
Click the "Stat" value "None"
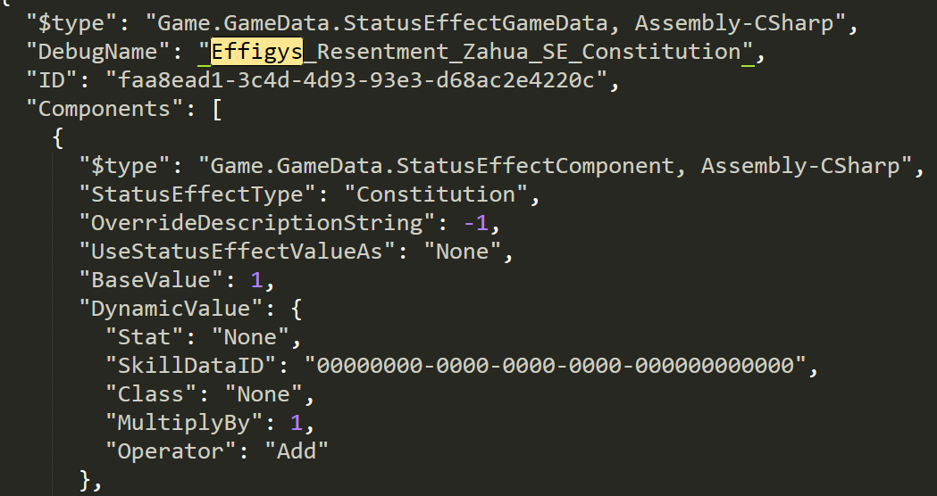(x=251, y=337)
